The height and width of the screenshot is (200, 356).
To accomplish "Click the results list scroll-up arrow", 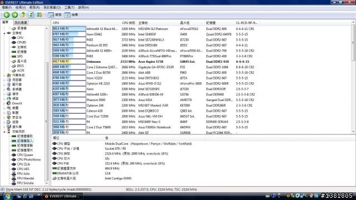I will pyautogui.click(x=353, y=22).
